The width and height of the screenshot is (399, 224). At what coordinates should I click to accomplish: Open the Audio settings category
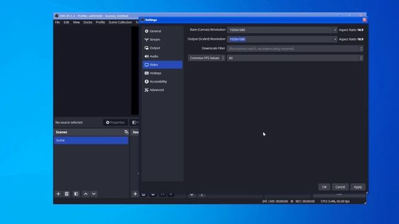(162, 56)
